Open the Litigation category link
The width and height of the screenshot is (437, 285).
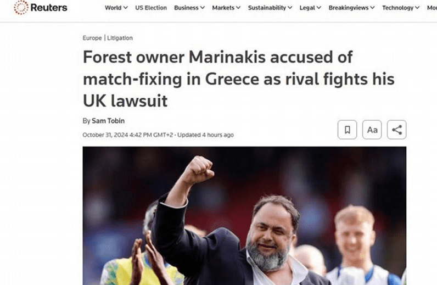click(120, 38)
